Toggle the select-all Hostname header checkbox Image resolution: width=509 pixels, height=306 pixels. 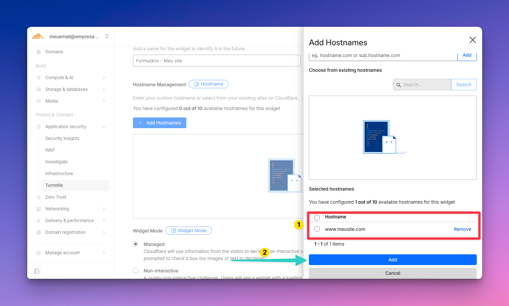point(317,217)
